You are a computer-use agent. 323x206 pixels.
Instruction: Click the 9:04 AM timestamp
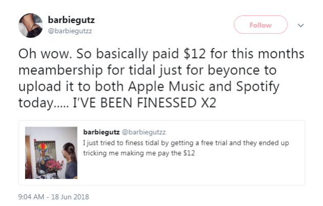tap(33, 196)
